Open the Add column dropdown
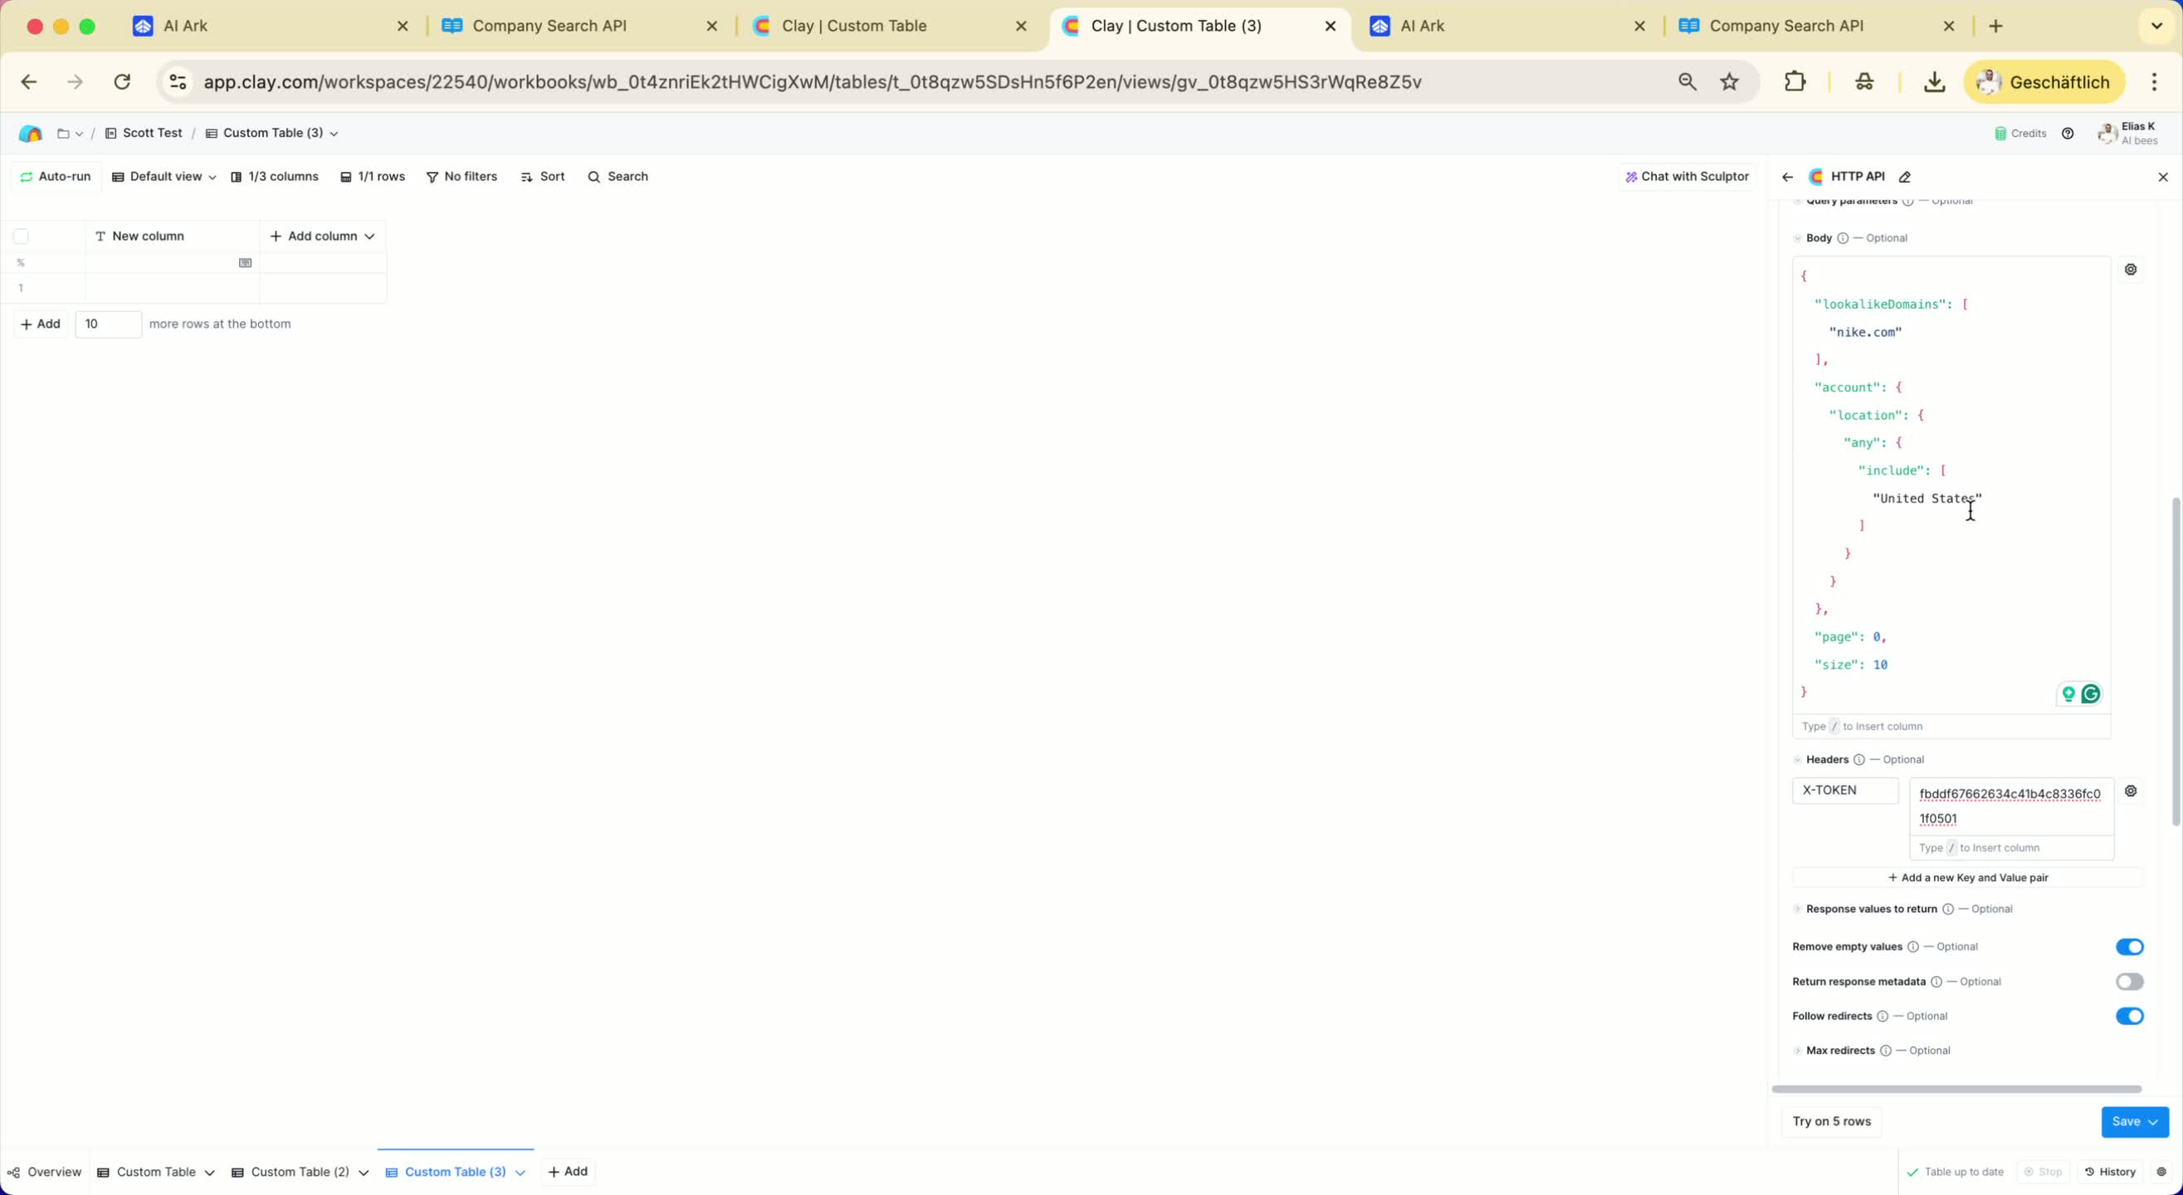The image size is (2183, 1195). pyautogui.click(x=323, y=236)
